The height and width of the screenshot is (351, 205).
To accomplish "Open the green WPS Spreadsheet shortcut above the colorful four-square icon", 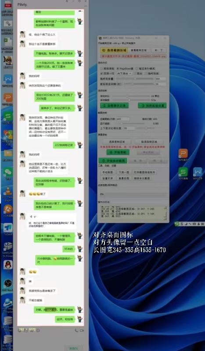I will 8,117.
